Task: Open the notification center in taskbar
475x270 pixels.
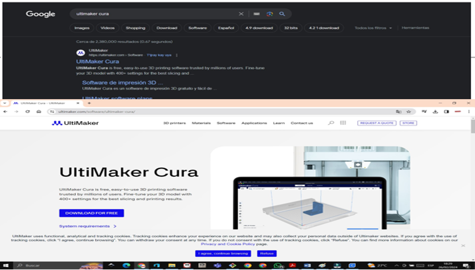Action: click(467, 265)
